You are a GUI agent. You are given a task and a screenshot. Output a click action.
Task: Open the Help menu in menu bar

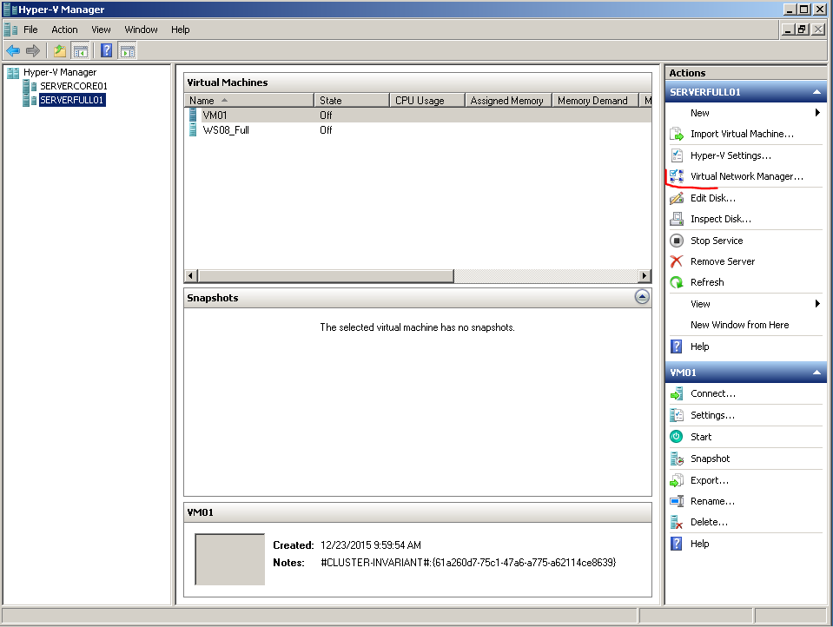[x=180, y=30]
